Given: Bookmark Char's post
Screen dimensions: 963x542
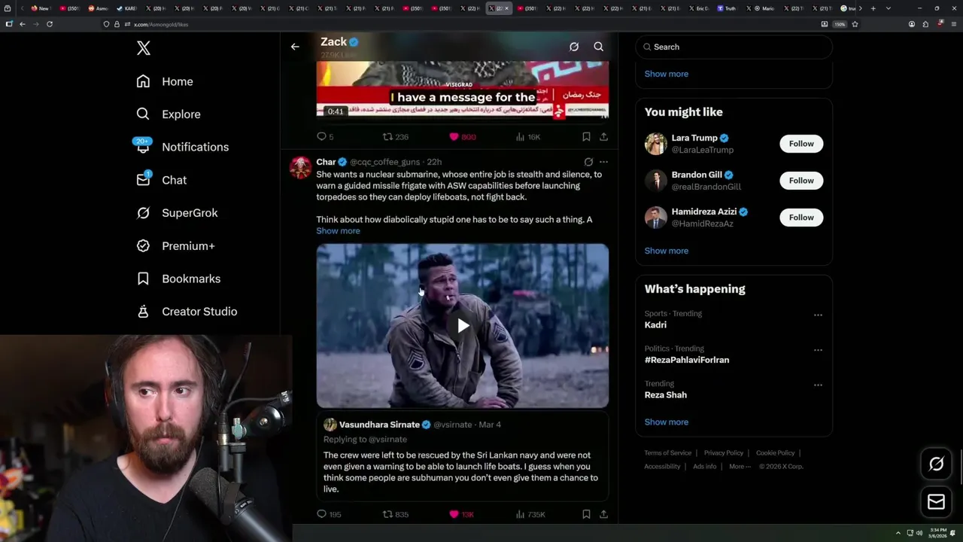Looking at the screenshot, I should point(586,514).
